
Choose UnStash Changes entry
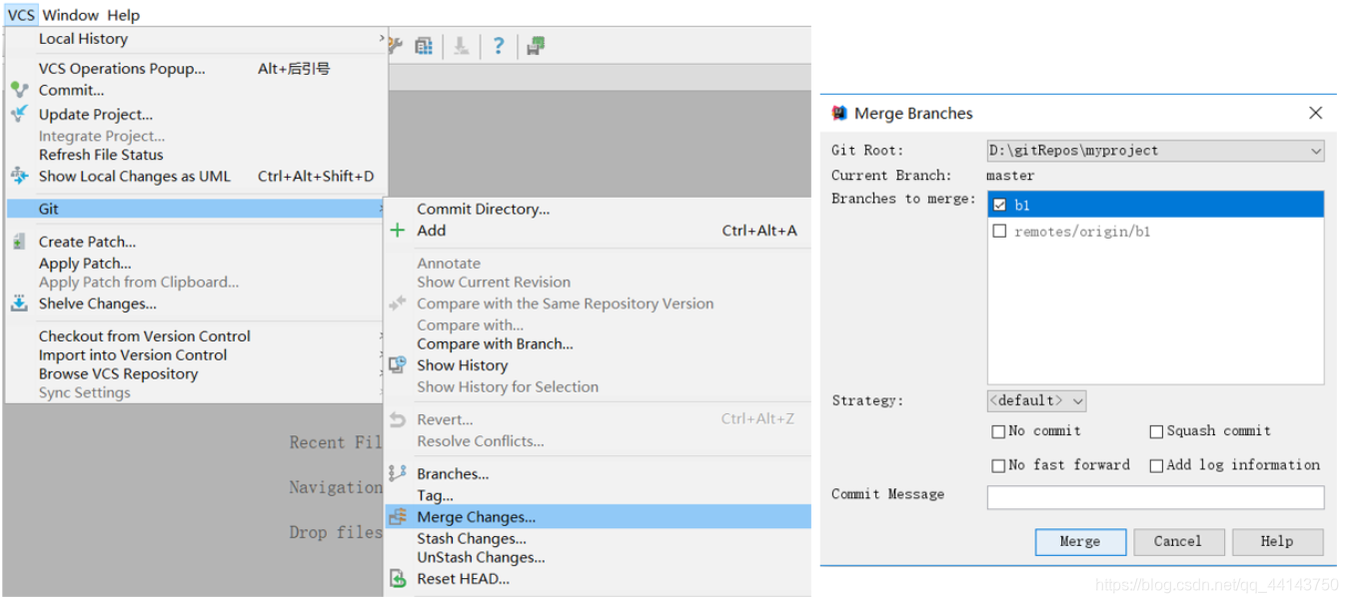coord(481,558)
